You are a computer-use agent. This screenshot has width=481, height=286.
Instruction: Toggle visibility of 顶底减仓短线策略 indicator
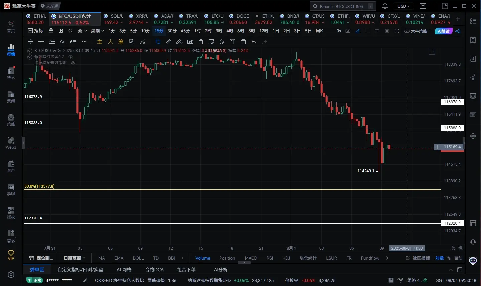(x=73, y=63)
